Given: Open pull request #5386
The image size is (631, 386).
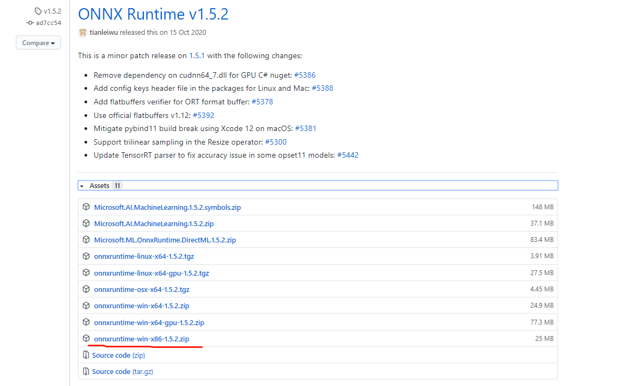Looking at the screenshot, I should pyautogui.click(x=305, y=74).
